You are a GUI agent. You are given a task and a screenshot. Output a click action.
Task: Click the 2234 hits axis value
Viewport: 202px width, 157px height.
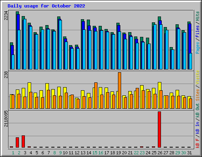tap(6, 16)
